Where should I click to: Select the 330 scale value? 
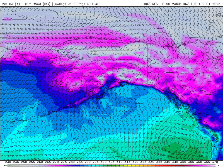(151, 162)
